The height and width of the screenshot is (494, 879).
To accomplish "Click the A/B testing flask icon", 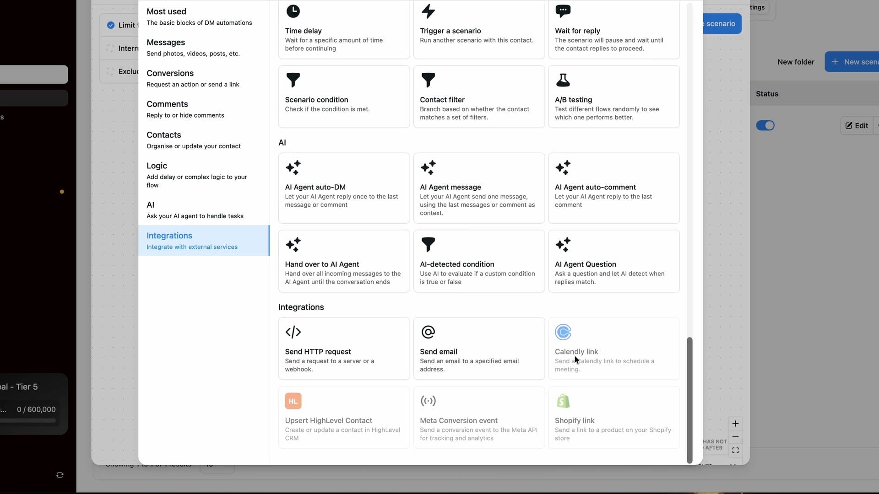I will tap(563, 80).
